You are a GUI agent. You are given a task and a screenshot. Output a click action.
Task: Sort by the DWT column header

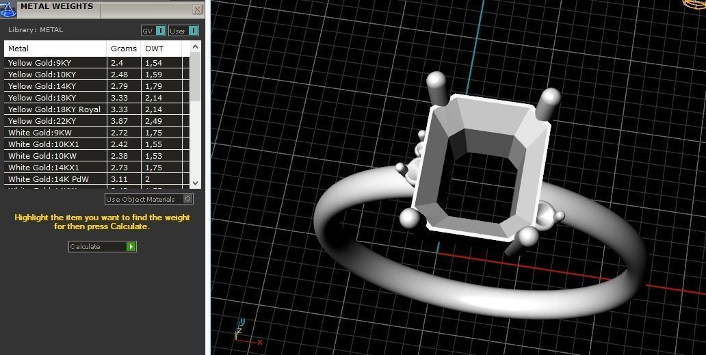(161, 49)
